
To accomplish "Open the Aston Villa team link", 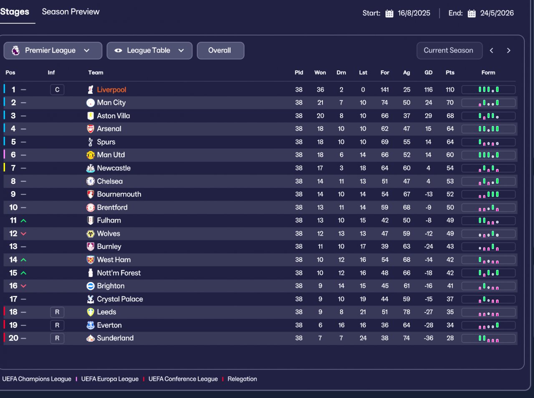I will point(113,116).
